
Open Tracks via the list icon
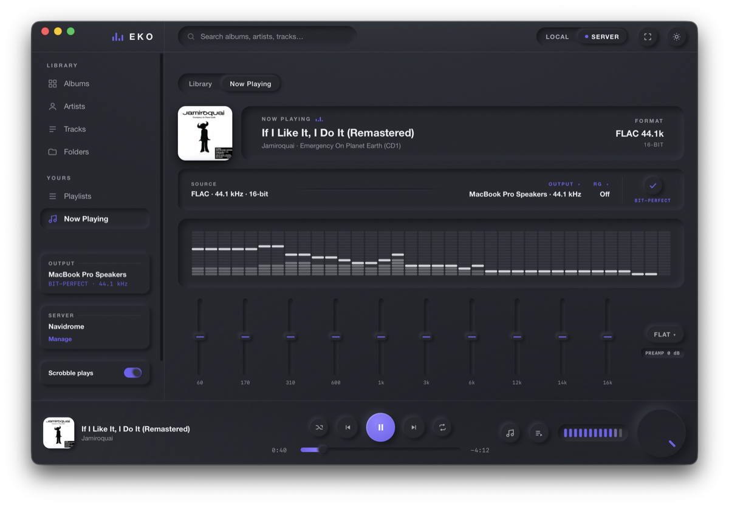[53, 129]
